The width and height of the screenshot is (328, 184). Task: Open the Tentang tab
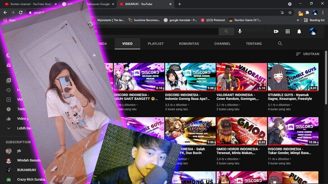(x=253, y=44)
